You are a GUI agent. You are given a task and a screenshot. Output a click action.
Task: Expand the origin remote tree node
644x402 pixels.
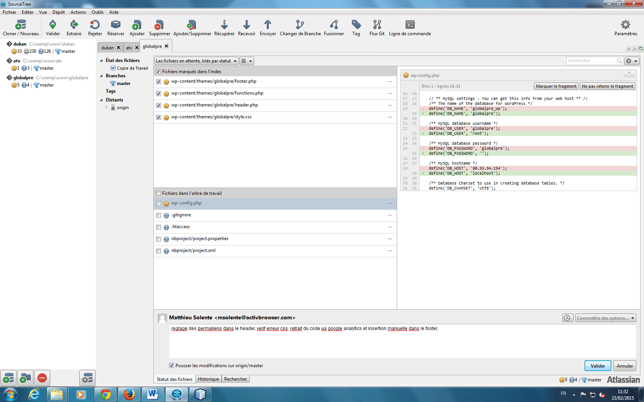click(x=107, y=108)
